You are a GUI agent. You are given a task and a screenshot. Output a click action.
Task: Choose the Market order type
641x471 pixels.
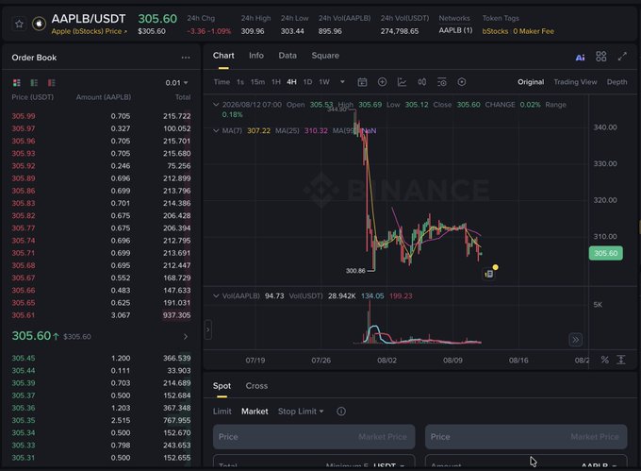(x=255, y=412)
